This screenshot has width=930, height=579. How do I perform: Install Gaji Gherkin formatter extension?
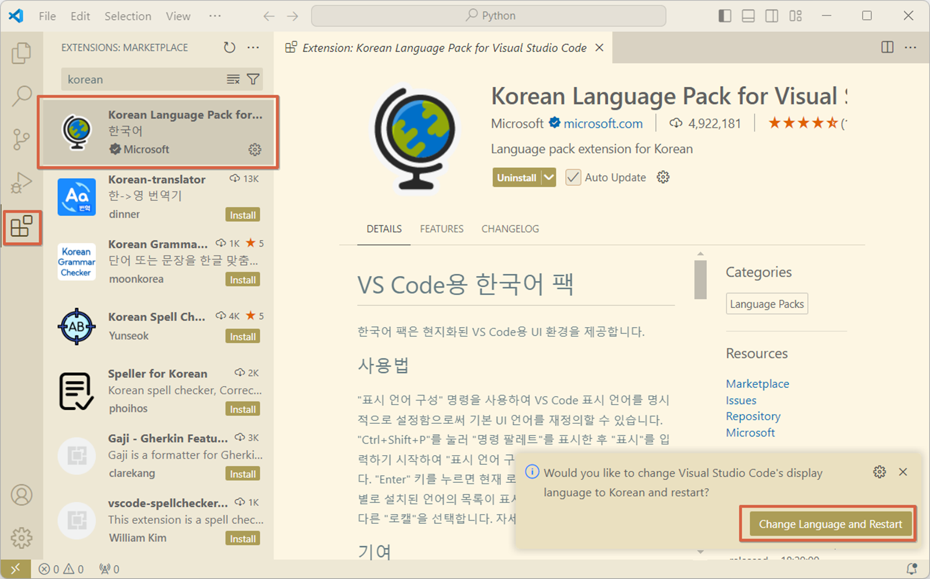242,474
